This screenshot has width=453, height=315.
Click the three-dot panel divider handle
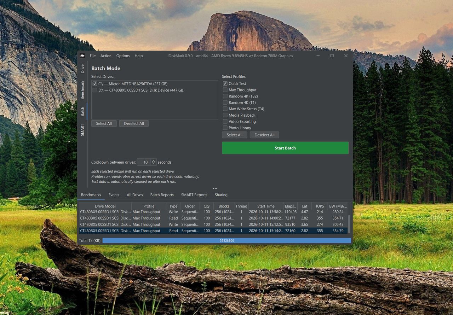click(x=215, y=189)
